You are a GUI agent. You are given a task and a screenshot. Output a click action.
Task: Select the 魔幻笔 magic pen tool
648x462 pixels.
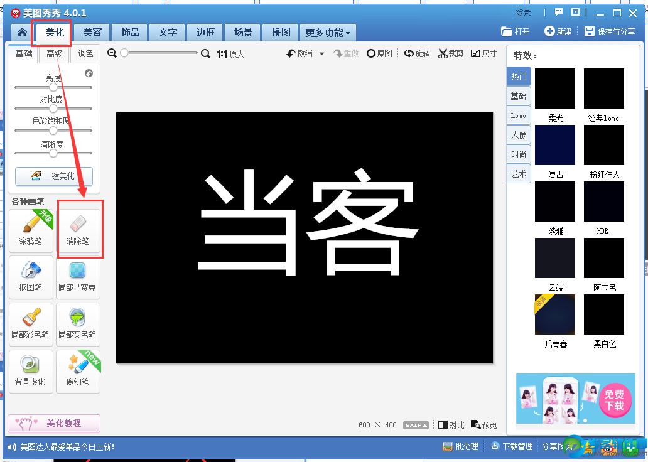point(78,372)
